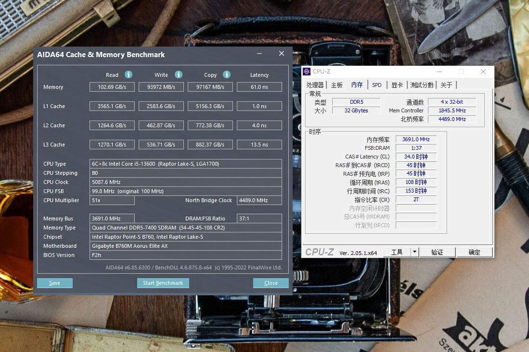Click the DRAM:FSB Ratio value 37:1
Image resolution: width=529 pixels, height=352 pixels.
pos(259,218)
